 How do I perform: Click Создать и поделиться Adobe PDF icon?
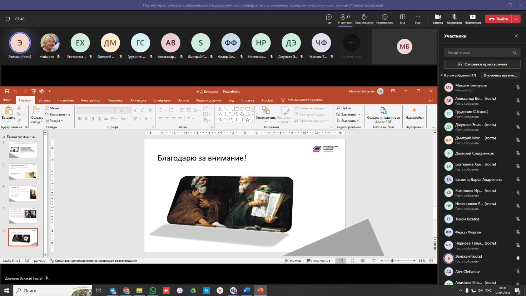click(x=383, y=114)
